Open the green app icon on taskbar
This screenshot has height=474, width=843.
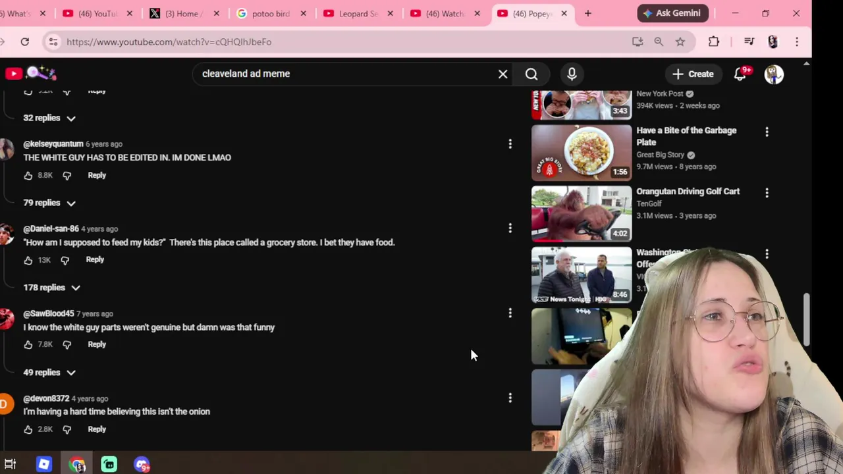point(109,465)
